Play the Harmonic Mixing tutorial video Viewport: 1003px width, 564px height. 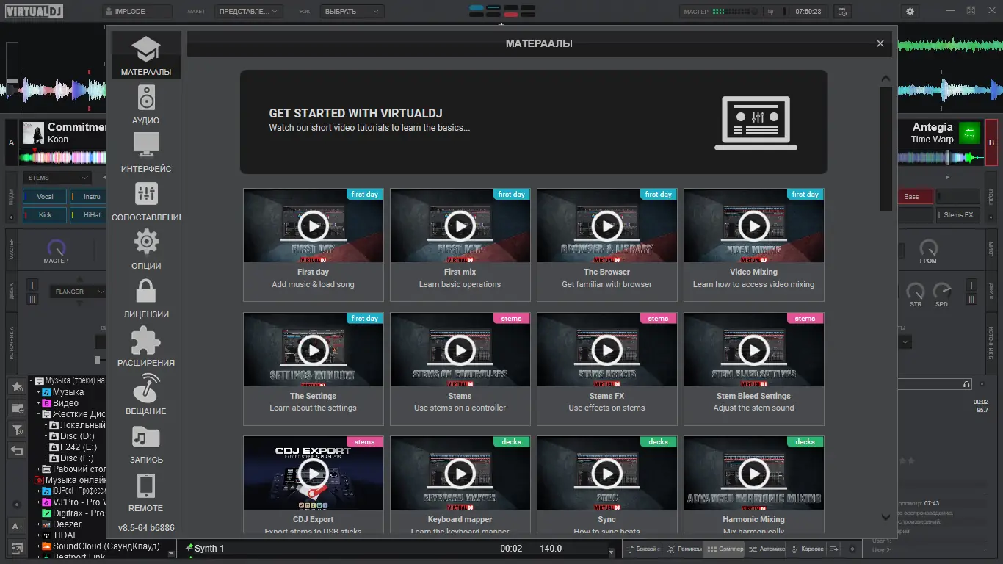coord(754,474)
